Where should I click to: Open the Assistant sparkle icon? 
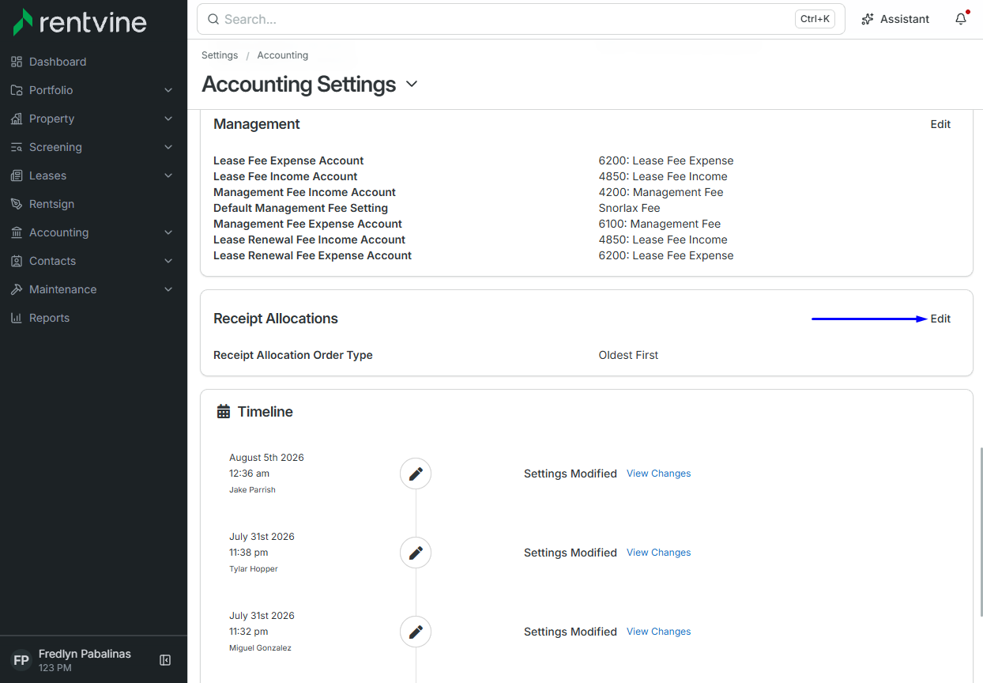click(868, 19)
